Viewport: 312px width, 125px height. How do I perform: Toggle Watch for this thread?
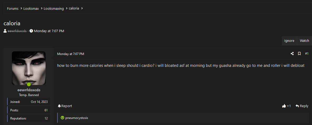(304, 41)
